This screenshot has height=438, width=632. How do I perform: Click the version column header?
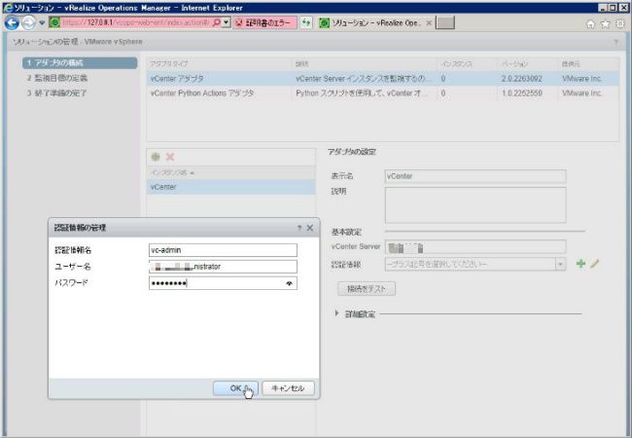[x=527, y=64]
